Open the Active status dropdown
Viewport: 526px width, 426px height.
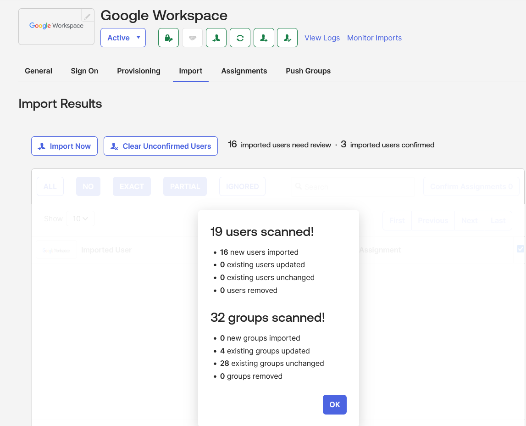pos(123,38)
